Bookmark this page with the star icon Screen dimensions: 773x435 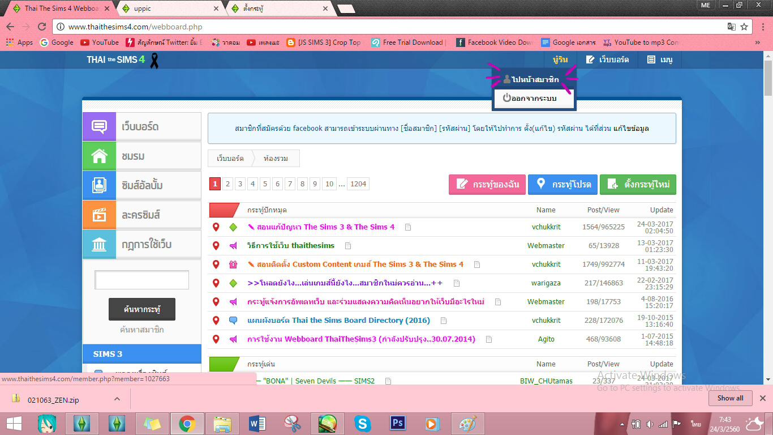[745, 27]
